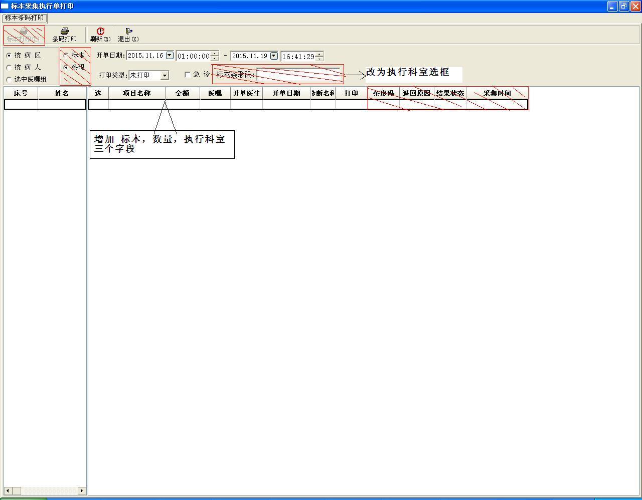
Task: Restore down the 标本采集执行单打印 window
Action: point(624,6)
